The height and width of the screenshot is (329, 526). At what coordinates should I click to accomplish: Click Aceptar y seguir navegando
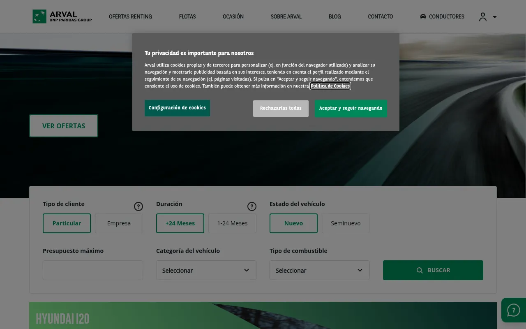(351, 109)
